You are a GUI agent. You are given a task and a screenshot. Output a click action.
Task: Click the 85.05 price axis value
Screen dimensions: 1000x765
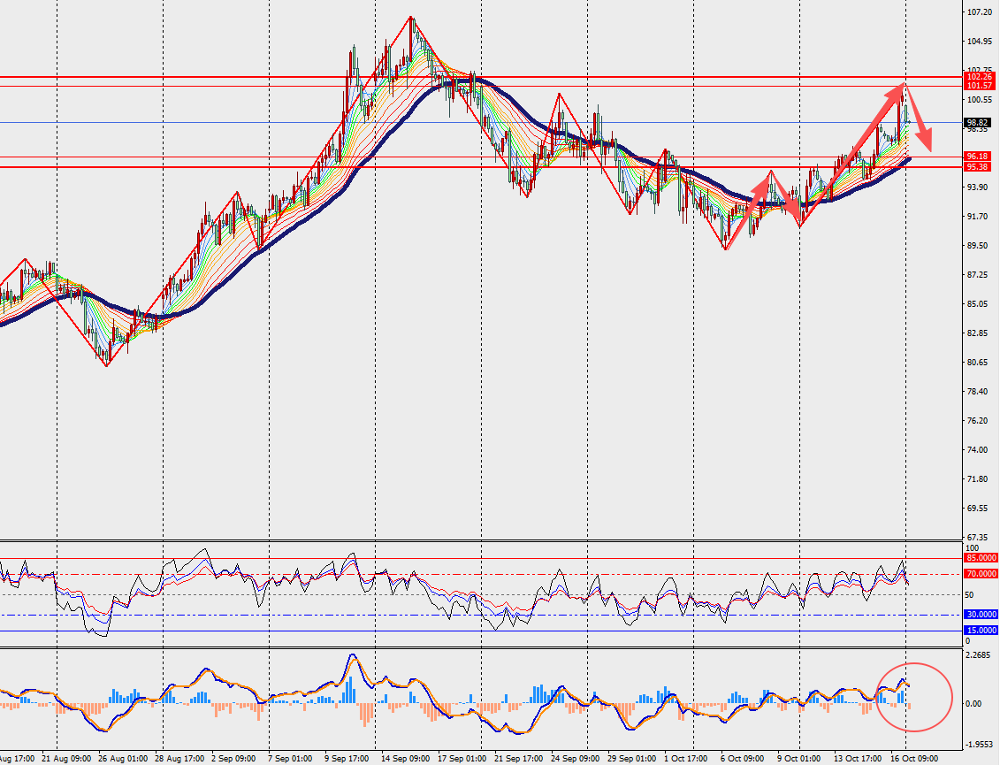click(978, 303)
